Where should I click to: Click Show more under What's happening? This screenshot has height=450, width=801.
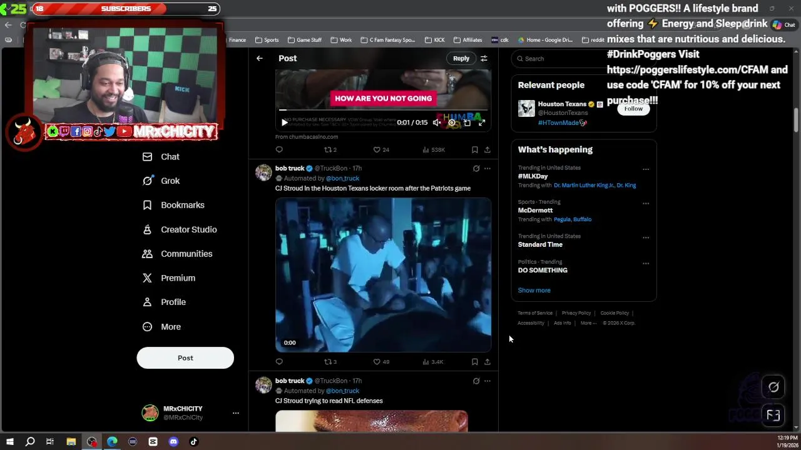(x=534, y=290)
